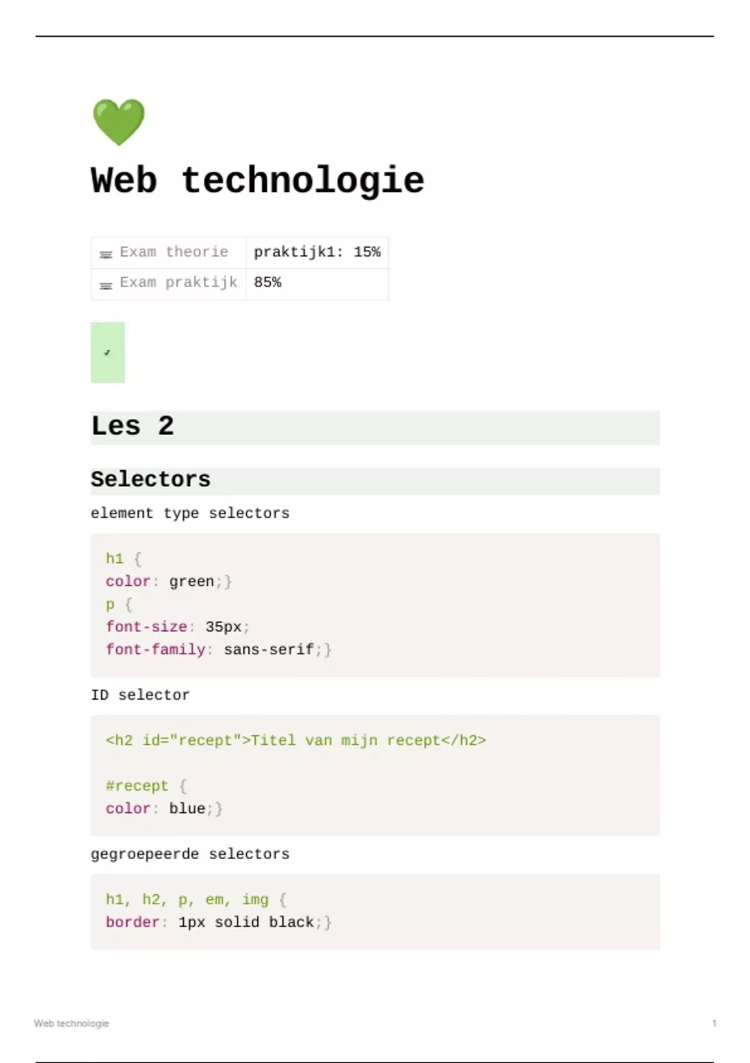
Task: Click the page number 1 in footer
Action: [x=714, y=1024]
